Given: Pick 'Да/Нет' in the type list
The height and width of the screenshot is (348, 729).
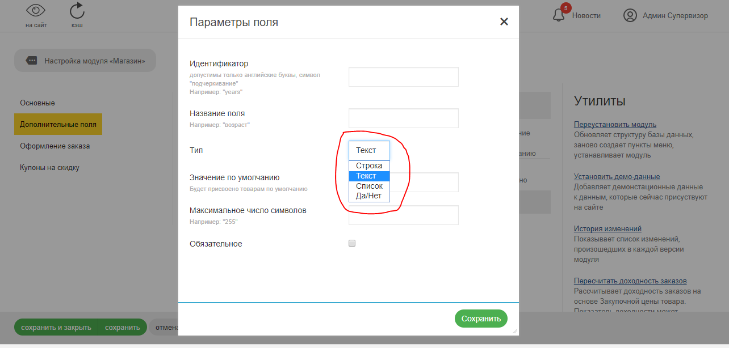Looking at the screenshot, I should [x=369, y=196].
